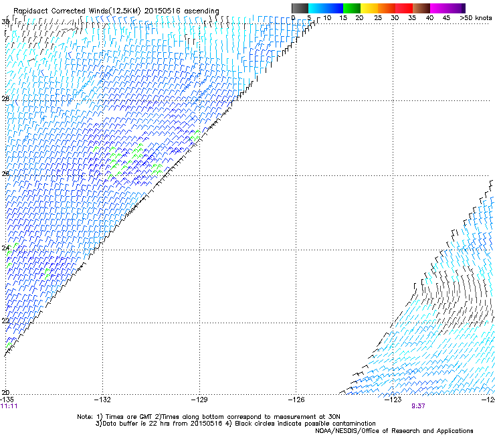Click the "Rapidscat Corrected Winds(12.5KM)" title text

(77, 11)
